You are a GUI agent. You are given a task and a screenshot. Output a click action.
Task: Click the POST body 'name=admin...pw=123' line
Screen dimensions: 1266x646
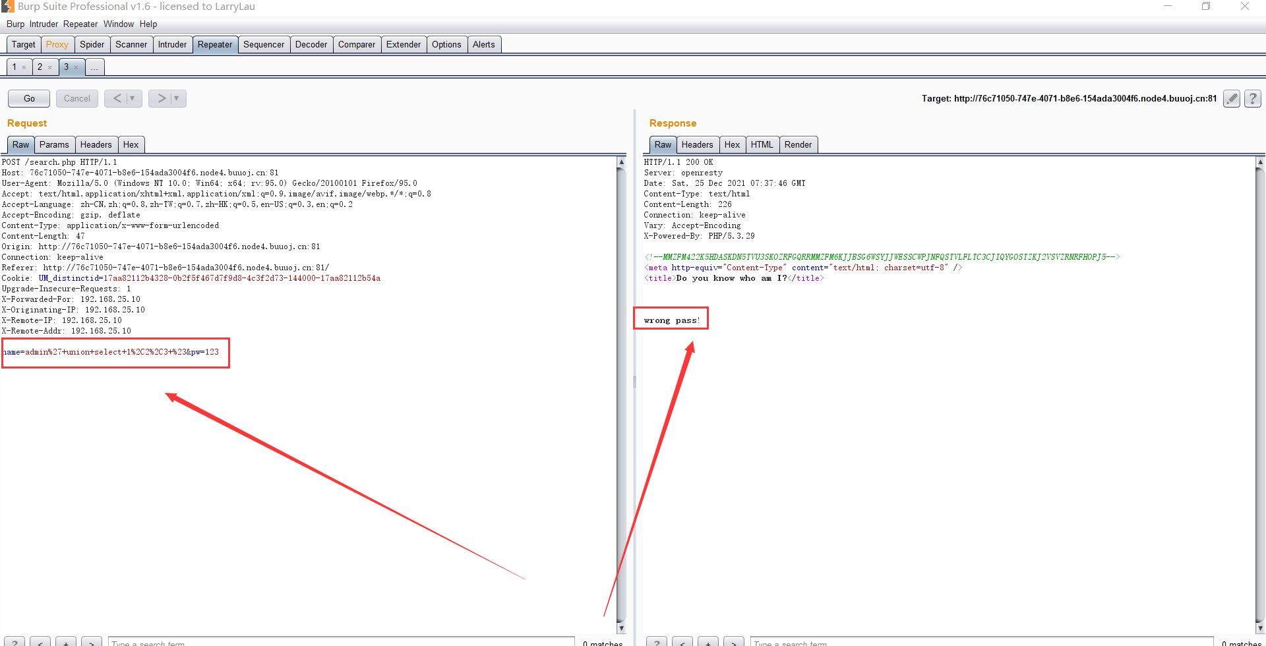[111, 352]
